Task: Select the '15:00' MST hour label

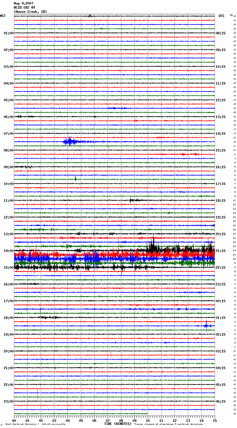Action: click(x=8, y=268)
